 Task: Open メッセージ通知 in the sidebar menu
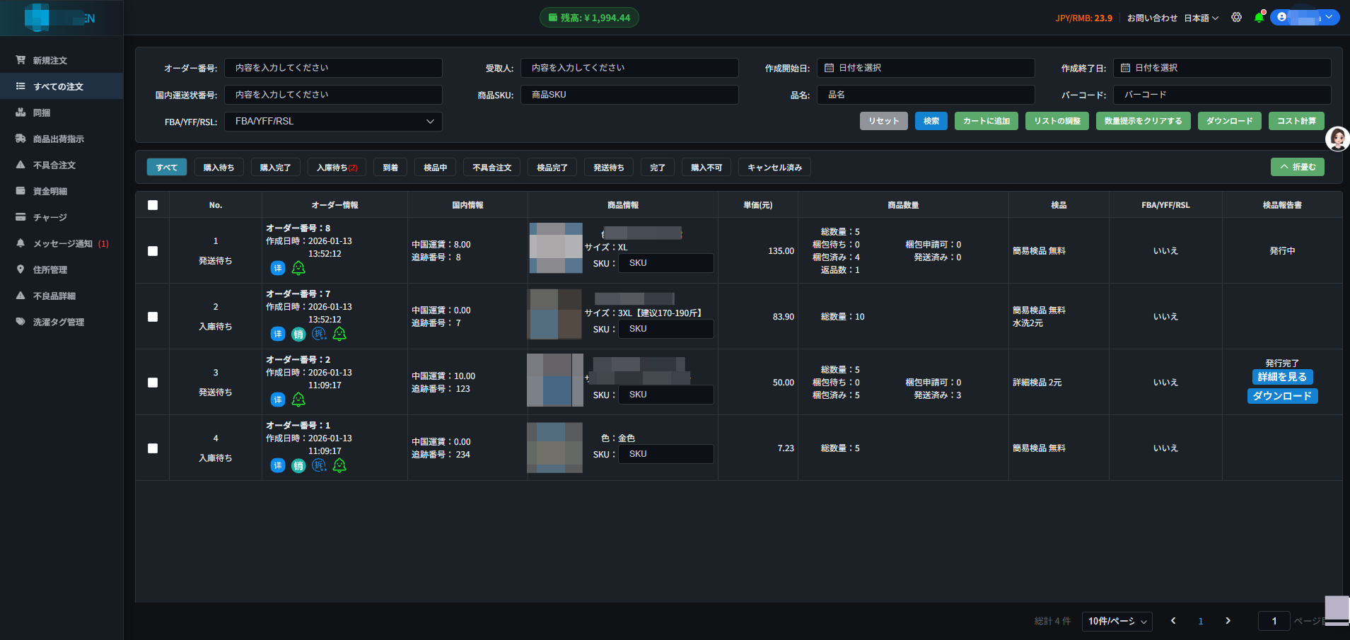point(62,244)
